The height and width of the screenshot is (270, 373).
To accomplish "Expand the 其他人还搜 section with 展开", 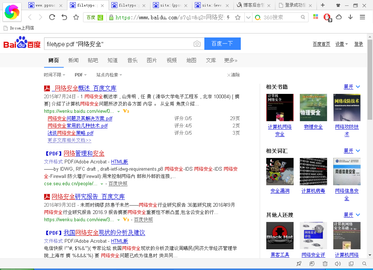I will 352,215.
